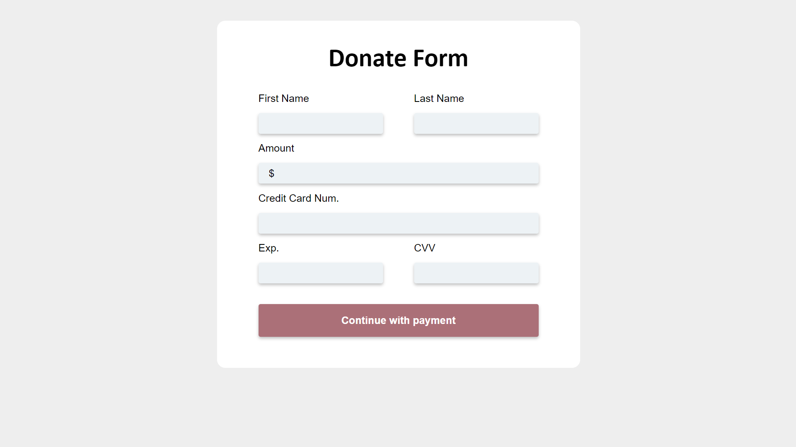Viewport: 796px width, 447px height.
Task: Click inside the donation amount box
Action: (398, 173)
